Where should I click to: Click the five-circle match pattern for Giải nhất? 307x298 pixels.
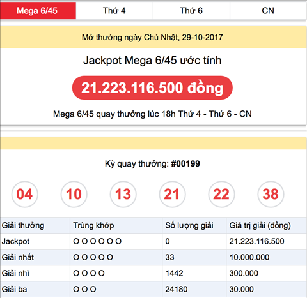pos(93,257)
